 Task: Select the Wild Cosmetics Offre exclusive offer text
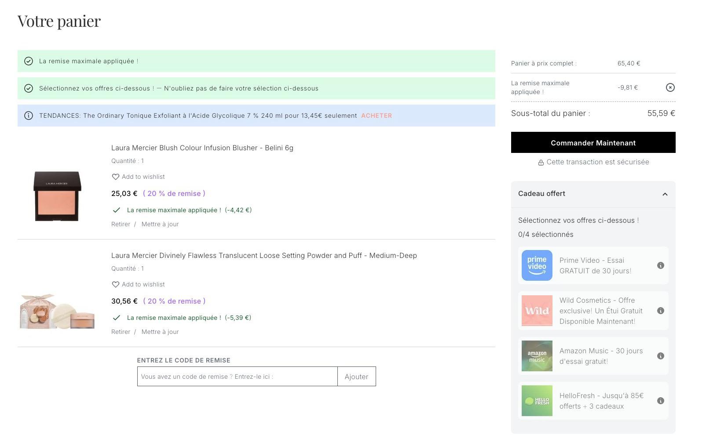pos(601,311)
